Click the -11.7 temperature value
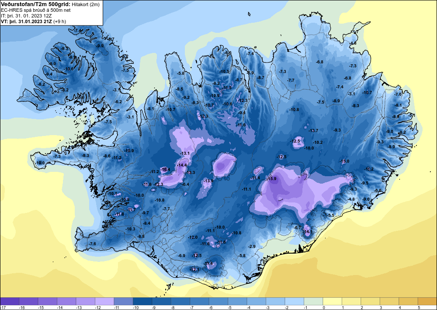This screenshot has height=310, width=437. (x=131, y=209)
